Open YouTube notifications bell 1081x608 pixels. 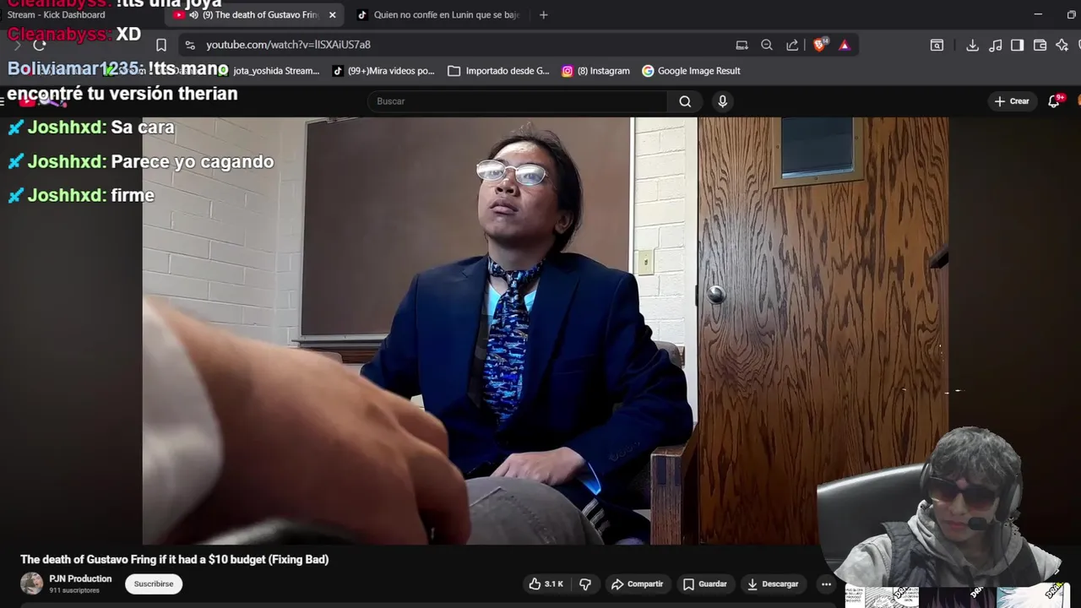[x=1054, y=101]
